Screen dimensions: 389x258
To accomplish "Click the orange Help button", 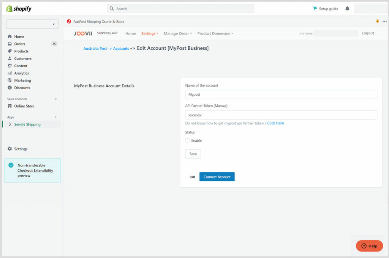I will (369, 246).
